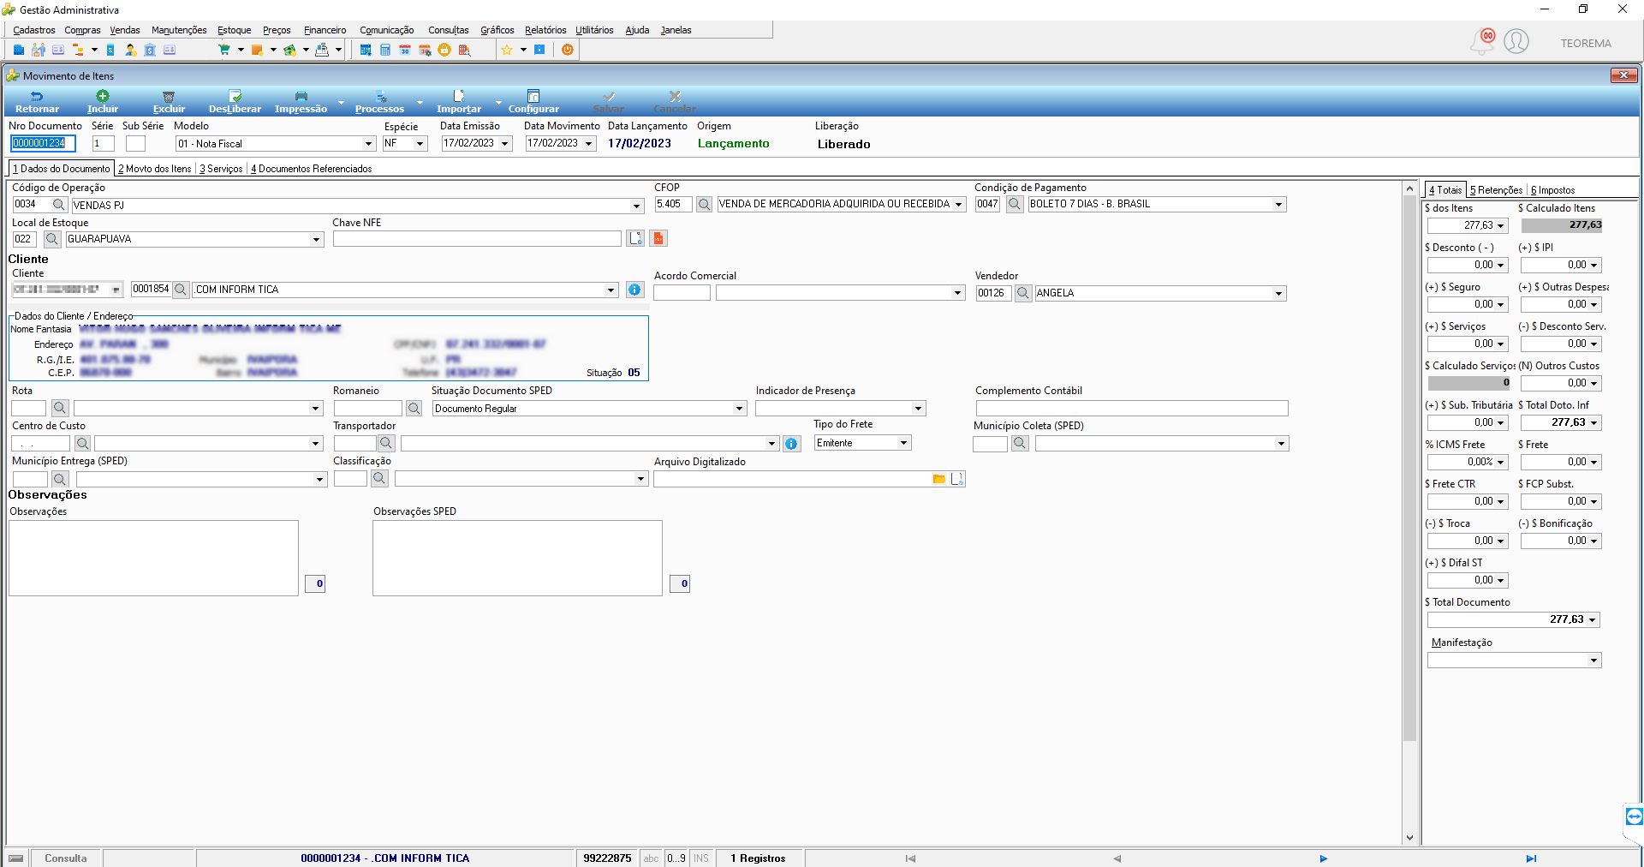Click the Retornar button in Movimento de Itens
The image size is (1644, 867).
coord(37,102)
